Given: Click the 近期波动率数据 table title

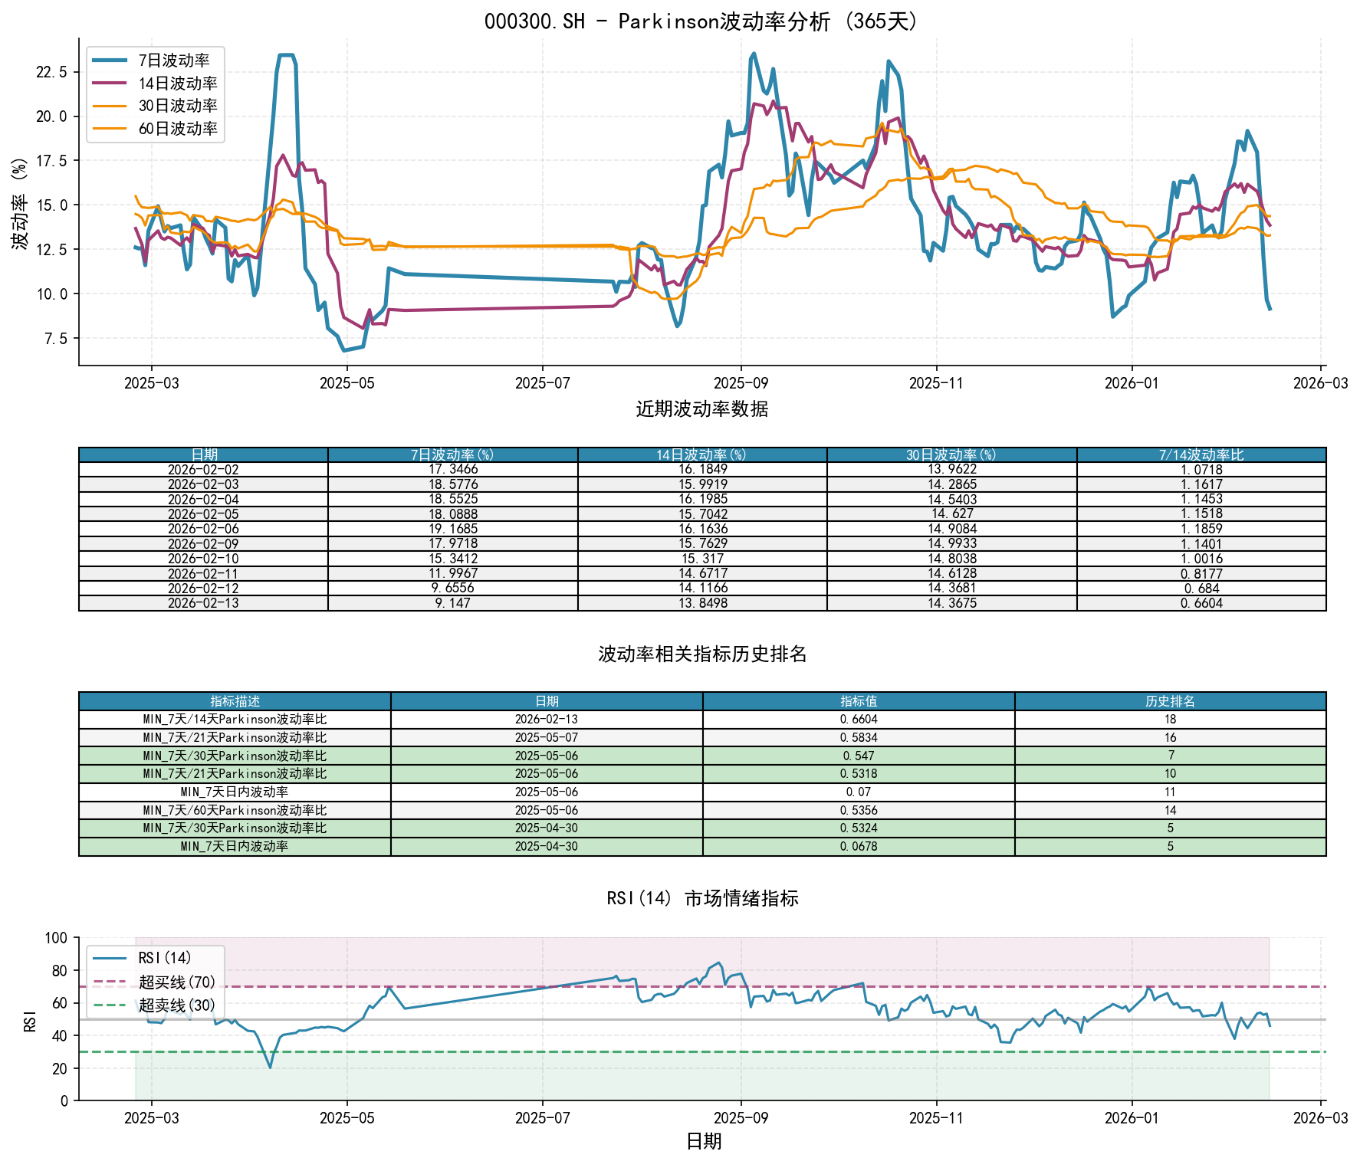Looking at the screenshot, I should (701, 409).
